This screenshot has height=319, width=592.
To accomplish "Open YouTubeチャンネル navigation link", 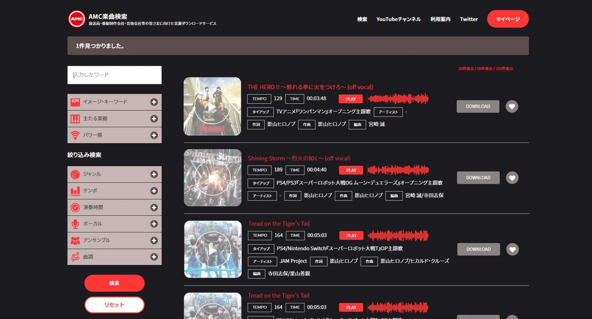I will point(398,19).
